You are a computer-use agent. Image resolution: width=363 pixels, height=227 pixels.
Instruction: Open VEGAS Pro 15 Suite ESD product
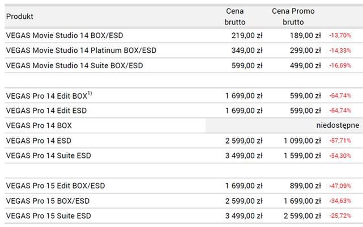point(49,216)
